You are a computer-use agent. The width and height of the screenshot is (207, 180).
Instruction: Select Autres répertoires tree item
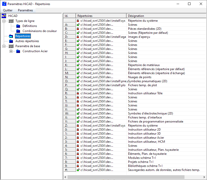click(x=27, y=41)
